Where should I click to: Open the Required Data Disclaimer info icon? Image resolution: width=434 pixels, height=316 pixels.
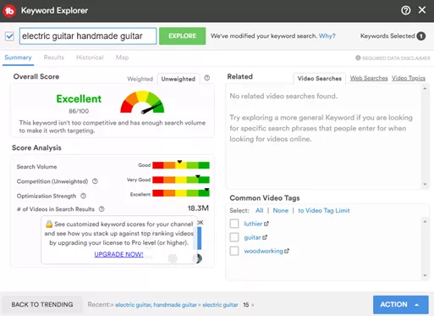pos(358,58)
